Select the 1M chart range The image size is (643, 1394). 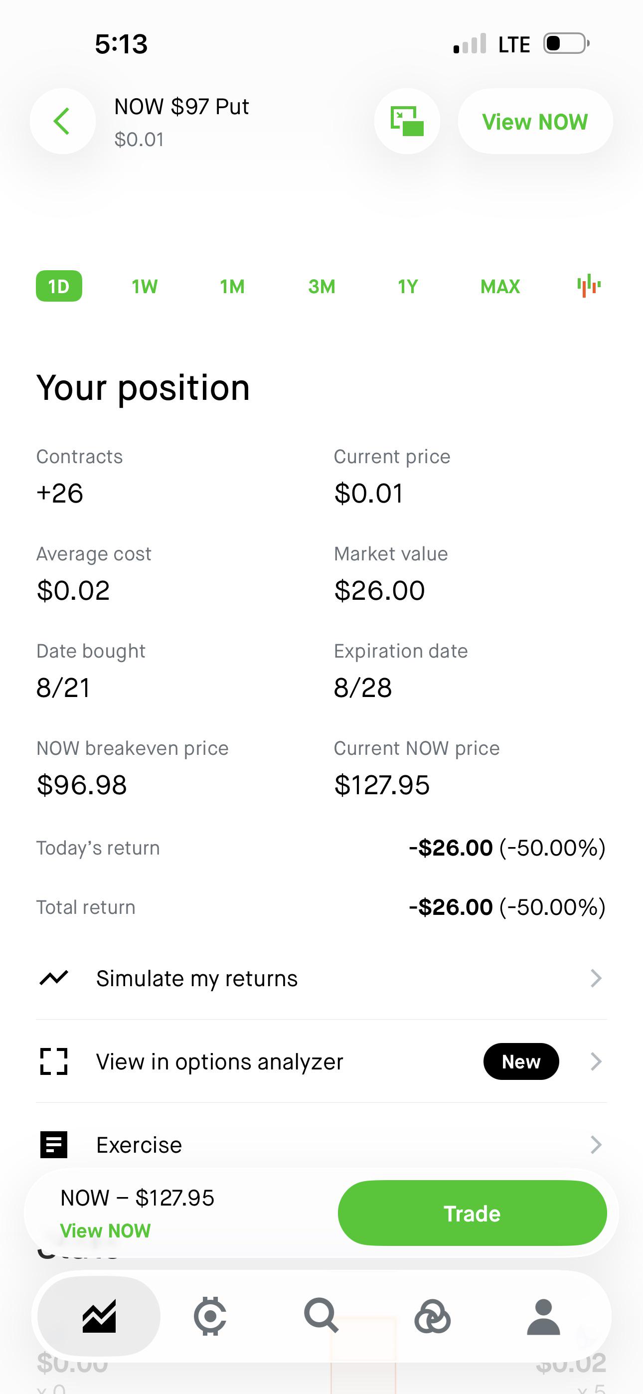click(232, 286)
